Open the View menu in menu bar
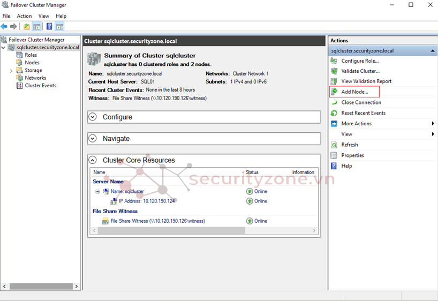Image resolution: width=438 pixels, height=301 pixels. 43,16
